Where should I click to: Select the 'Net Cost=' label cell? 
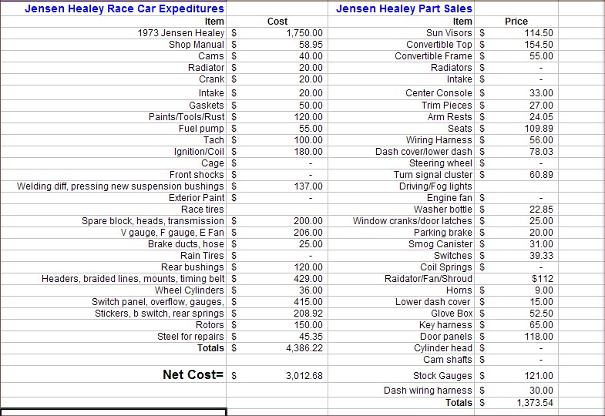coord(113,374)
